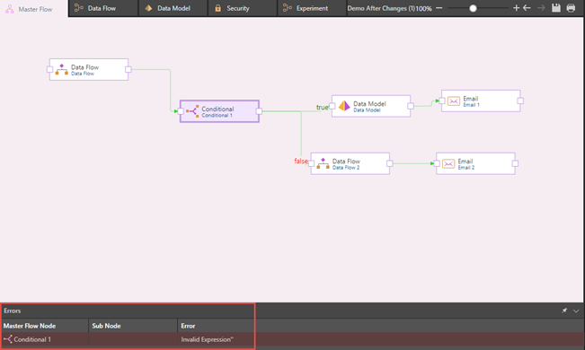Click the output port of the first Data Flow node
585x350 pixels.
129,69
